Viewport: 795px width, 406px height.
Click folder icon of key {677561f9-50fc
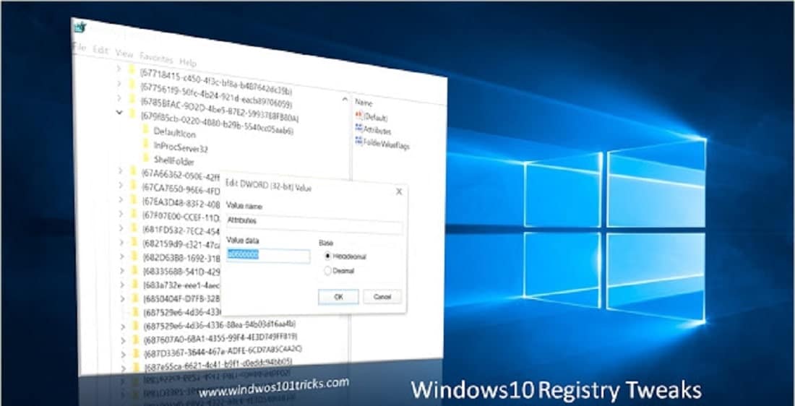132,84
